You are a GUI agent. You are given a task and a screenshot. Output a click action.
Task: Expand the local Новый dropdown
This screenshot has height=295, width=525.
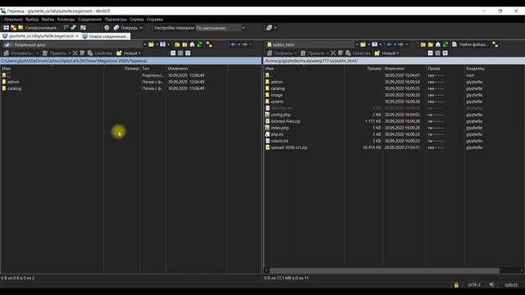tap(139, 53)
